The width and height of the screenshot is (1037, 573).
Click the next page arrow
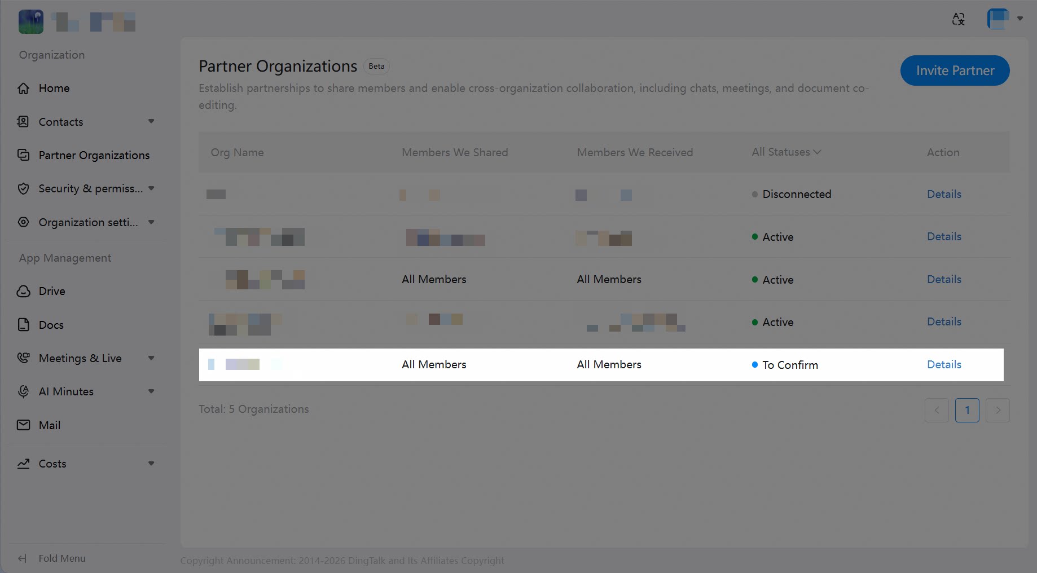coord(998,410)
